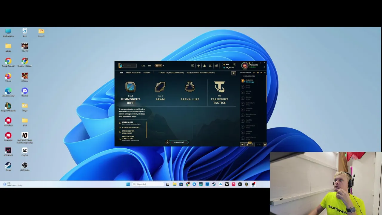Image resolution: width=382 pixels, height=215 pixels.
Task: Click the notification bell under window controls
Action: click(264, 67)
